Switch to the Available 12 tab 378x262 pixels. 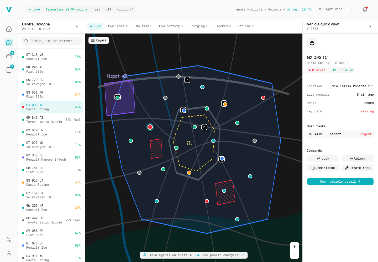point(118,26)
